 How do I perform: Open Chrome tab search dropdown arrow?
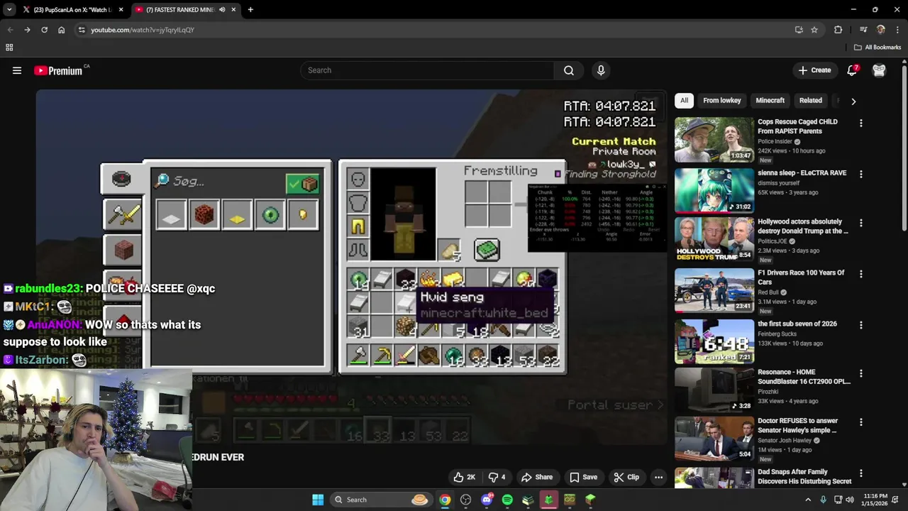pyautogui.click(x=9, y=10)
